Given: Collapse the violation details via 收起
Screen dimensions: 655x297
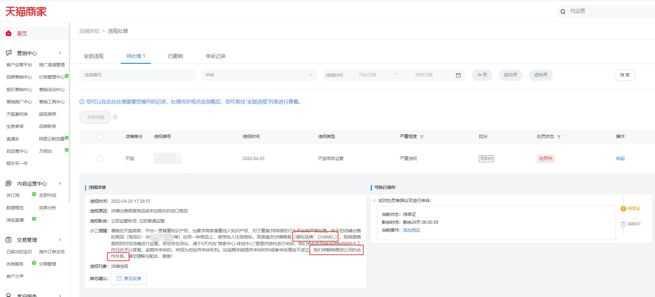Looking at the screenshot, I should pyautogui.click(x=620, y=158).
